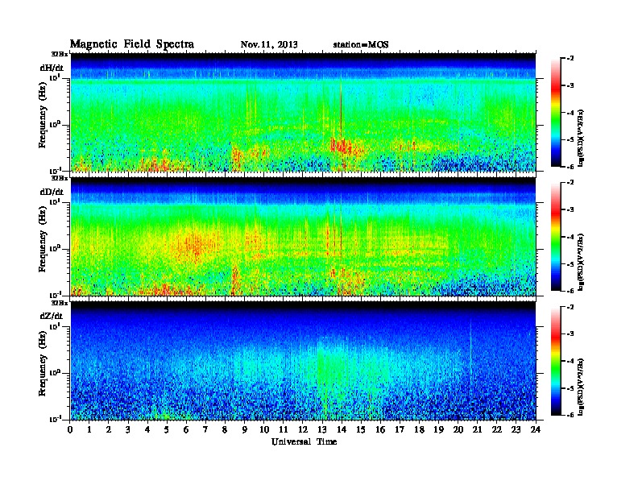Click the color bar beside the dZ/dt panel
This screenshot has width=638, height=493.
coord(556,361)
